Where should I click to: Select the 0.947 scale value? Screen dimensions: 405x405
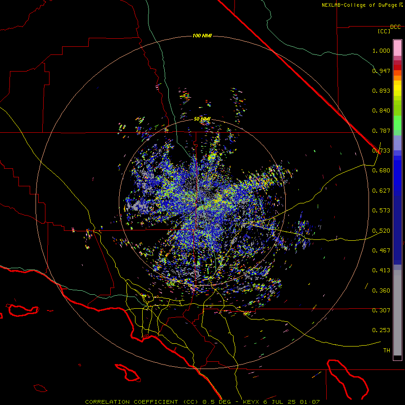[381, 71]
